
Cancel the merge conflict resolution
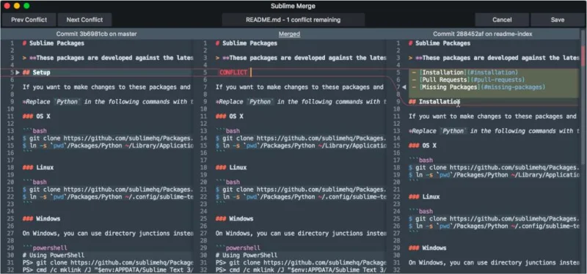502,20
